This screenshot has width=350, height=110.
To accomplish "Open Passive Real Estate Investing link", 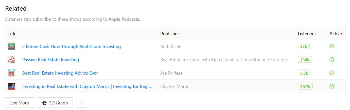I will 51,60.
